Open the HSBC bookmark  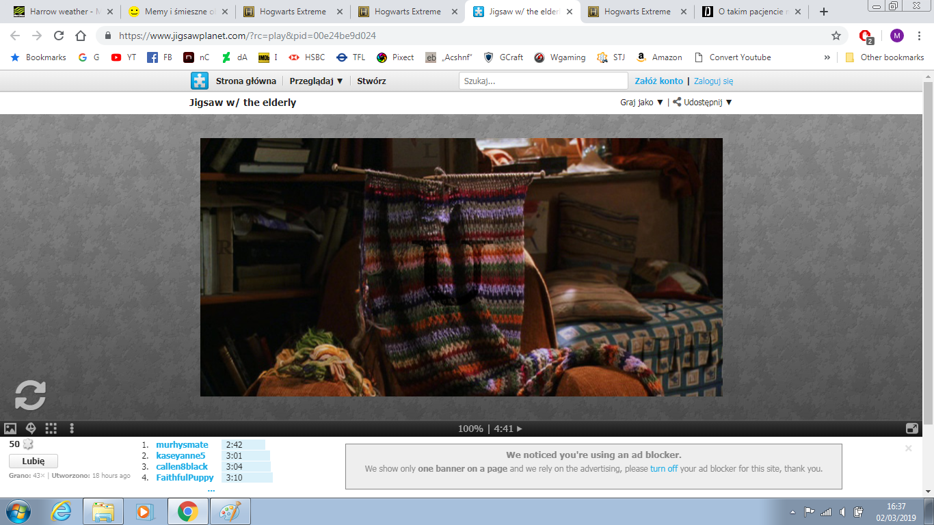point(307,57)
